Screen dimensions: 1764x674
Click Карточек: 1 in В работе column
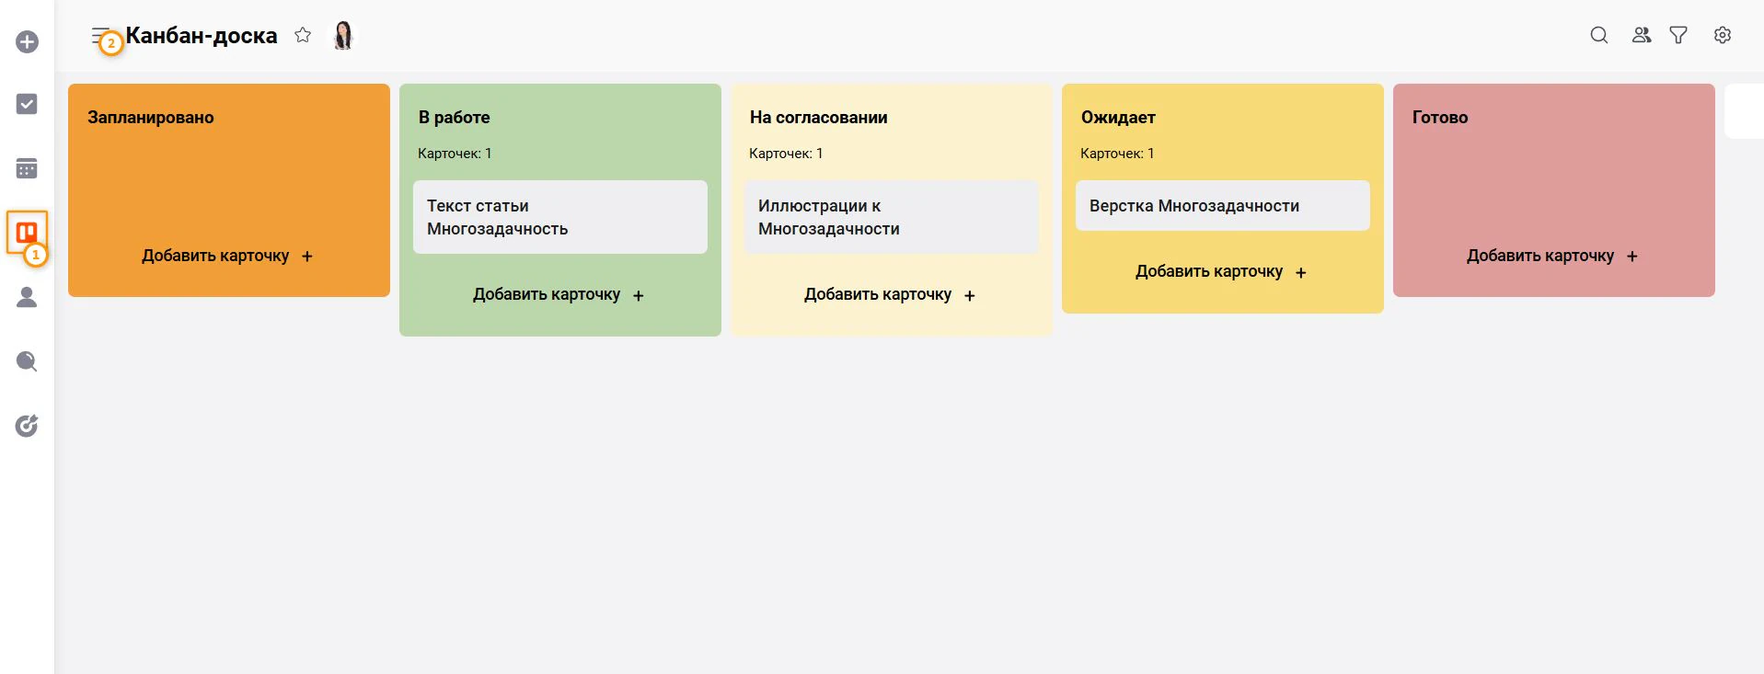[455, 154]
